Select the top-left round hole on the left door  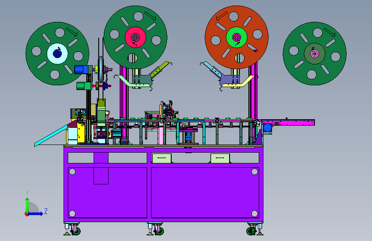[73, 172]
